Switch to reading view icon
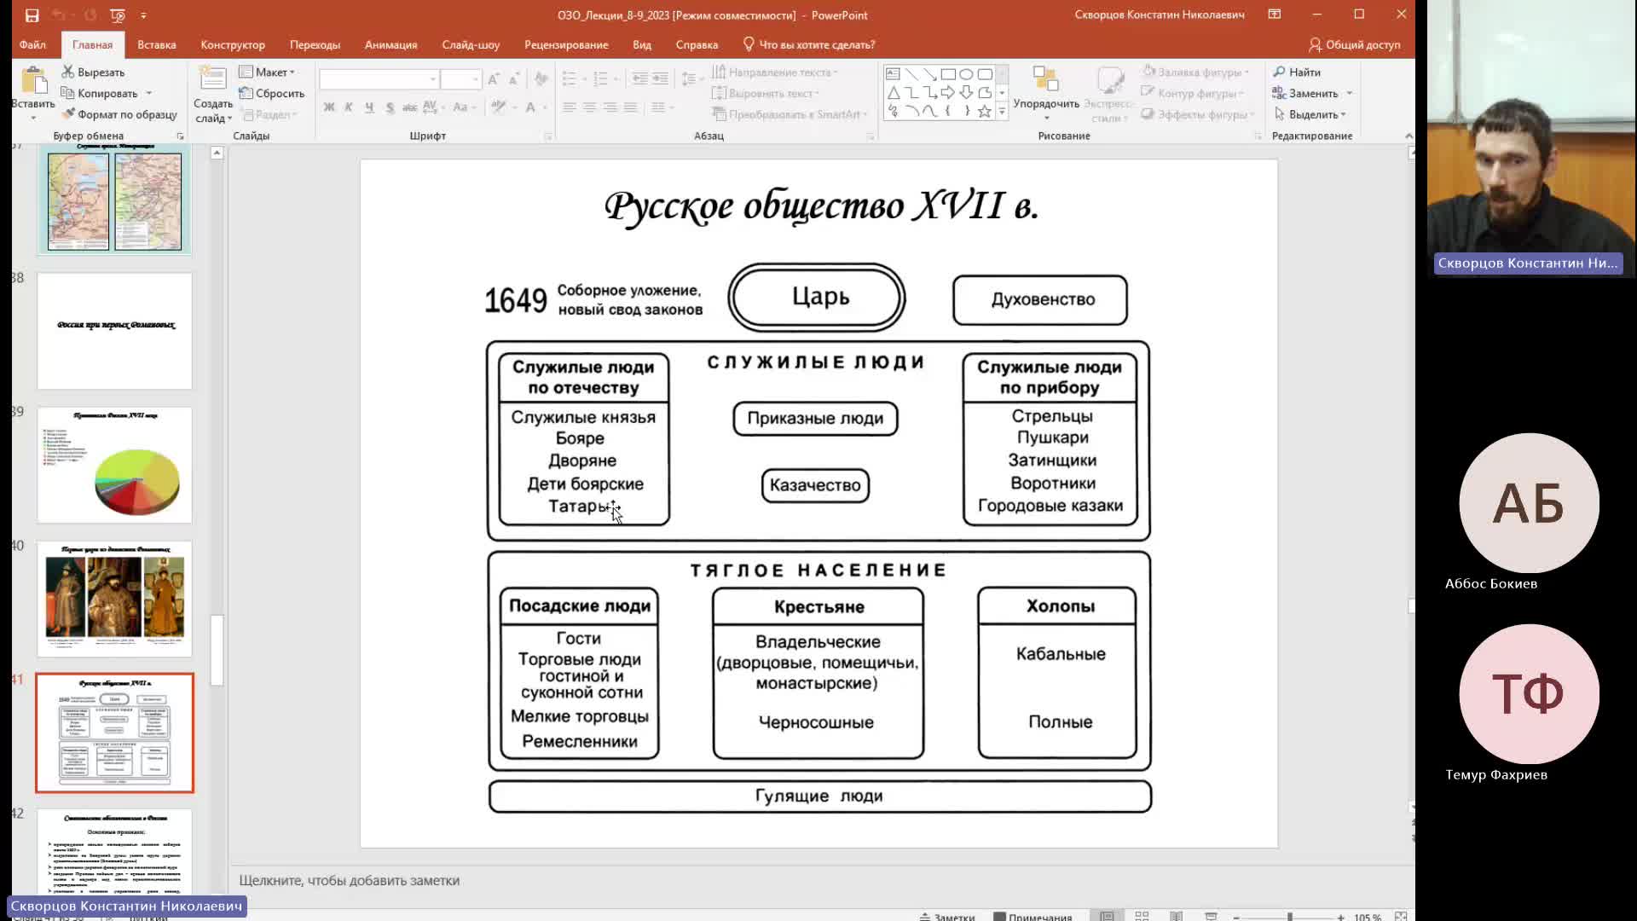Screen dimensions: 1637x921 tap(1176, 916)
